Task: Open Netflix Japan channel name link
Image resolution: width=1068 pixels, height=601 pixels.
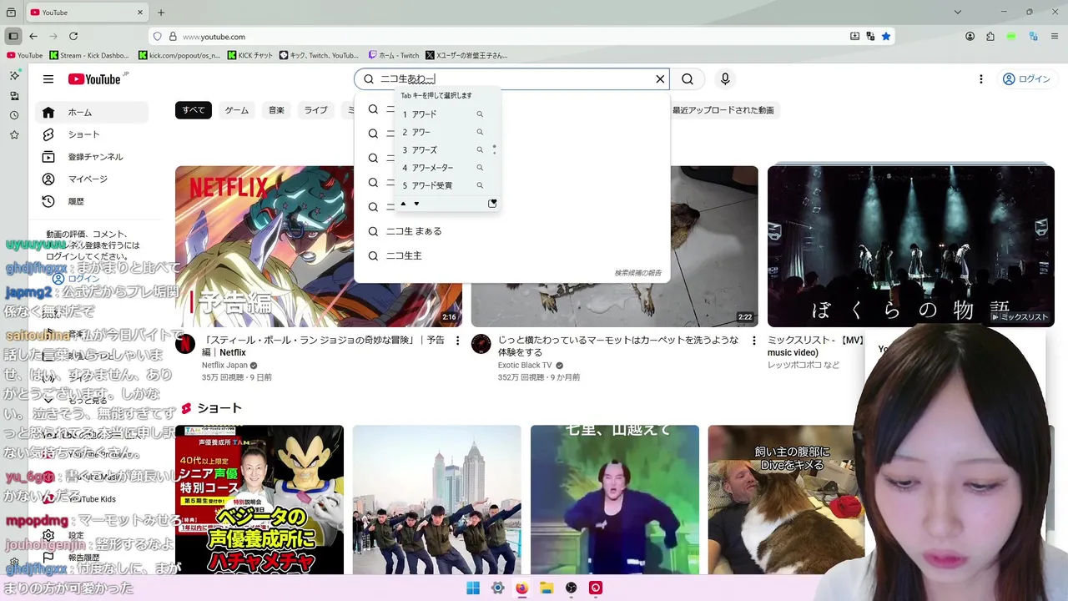Action: 224,366
